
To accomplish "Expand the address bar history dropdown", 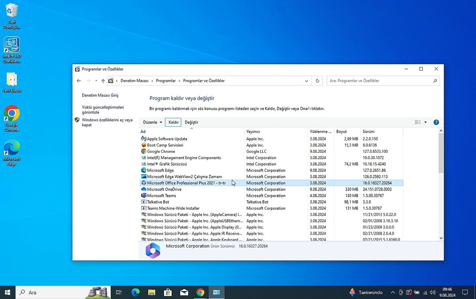I will pos(306,81).
